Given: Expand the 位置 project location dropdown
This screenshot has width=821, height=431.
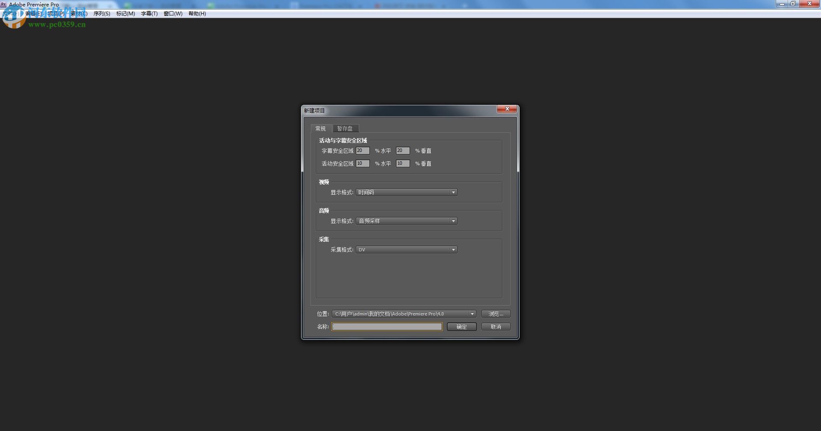Looking at the screenshot, I should click(472, 313).
